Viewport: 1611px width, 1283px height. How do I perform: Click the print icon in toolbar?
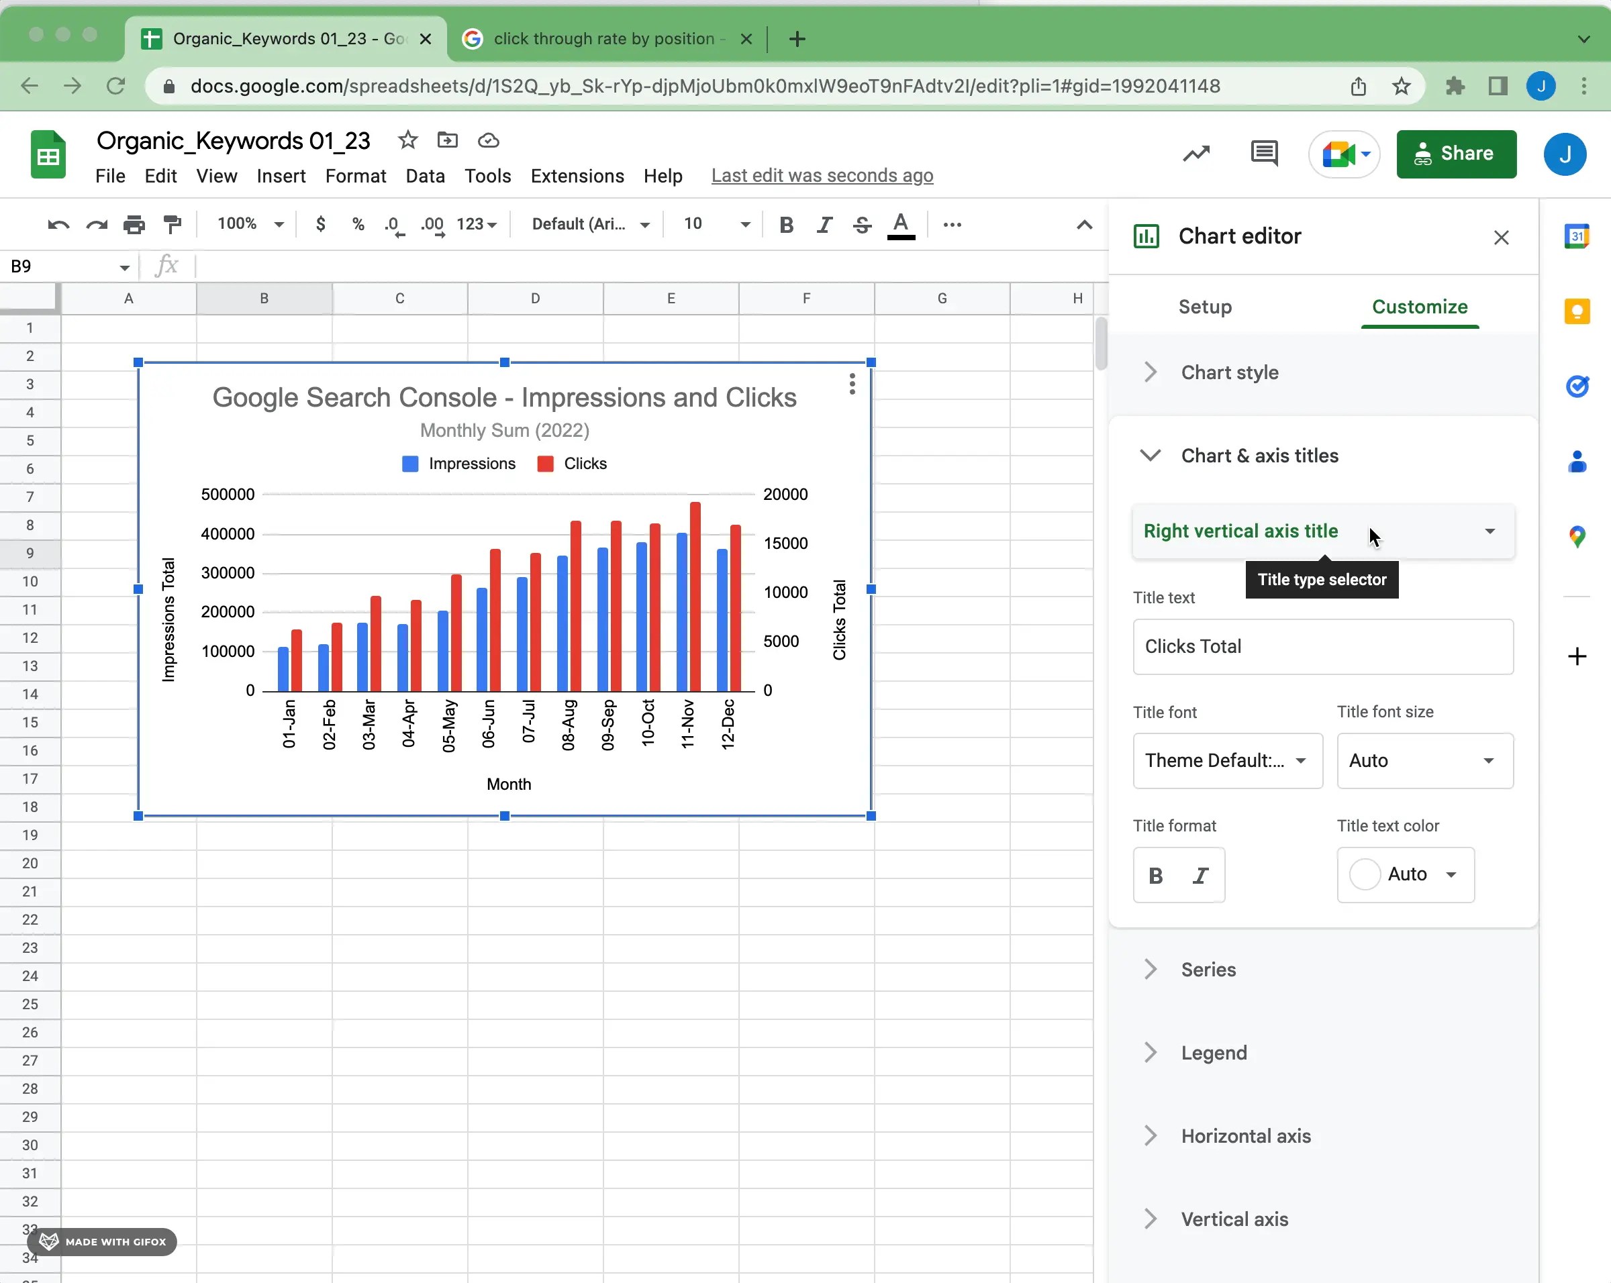pyautogui.click(x=134, y=224)
